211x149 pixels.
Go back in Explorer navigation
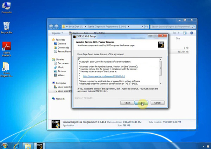tap(51, 27)
